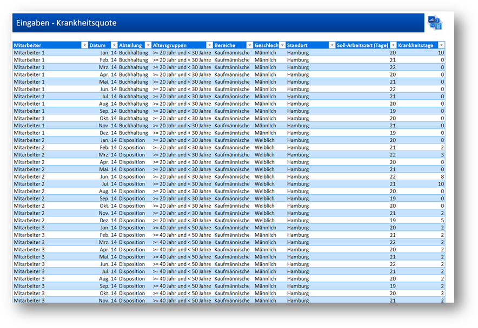Open the Geschlecht column filter arrow
The width and height of the screenshot is (478, 328).
(282, 45)
